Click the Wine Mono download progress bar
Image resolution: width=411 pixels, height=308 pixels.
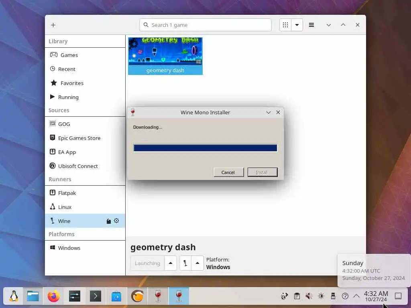(x=205, y=148)
